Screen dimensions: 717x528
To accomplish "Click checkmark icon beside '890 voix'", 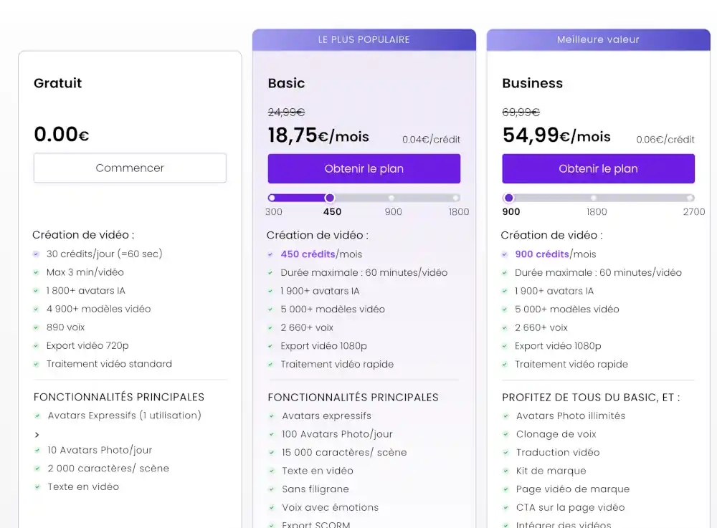I will click(36, 327).
